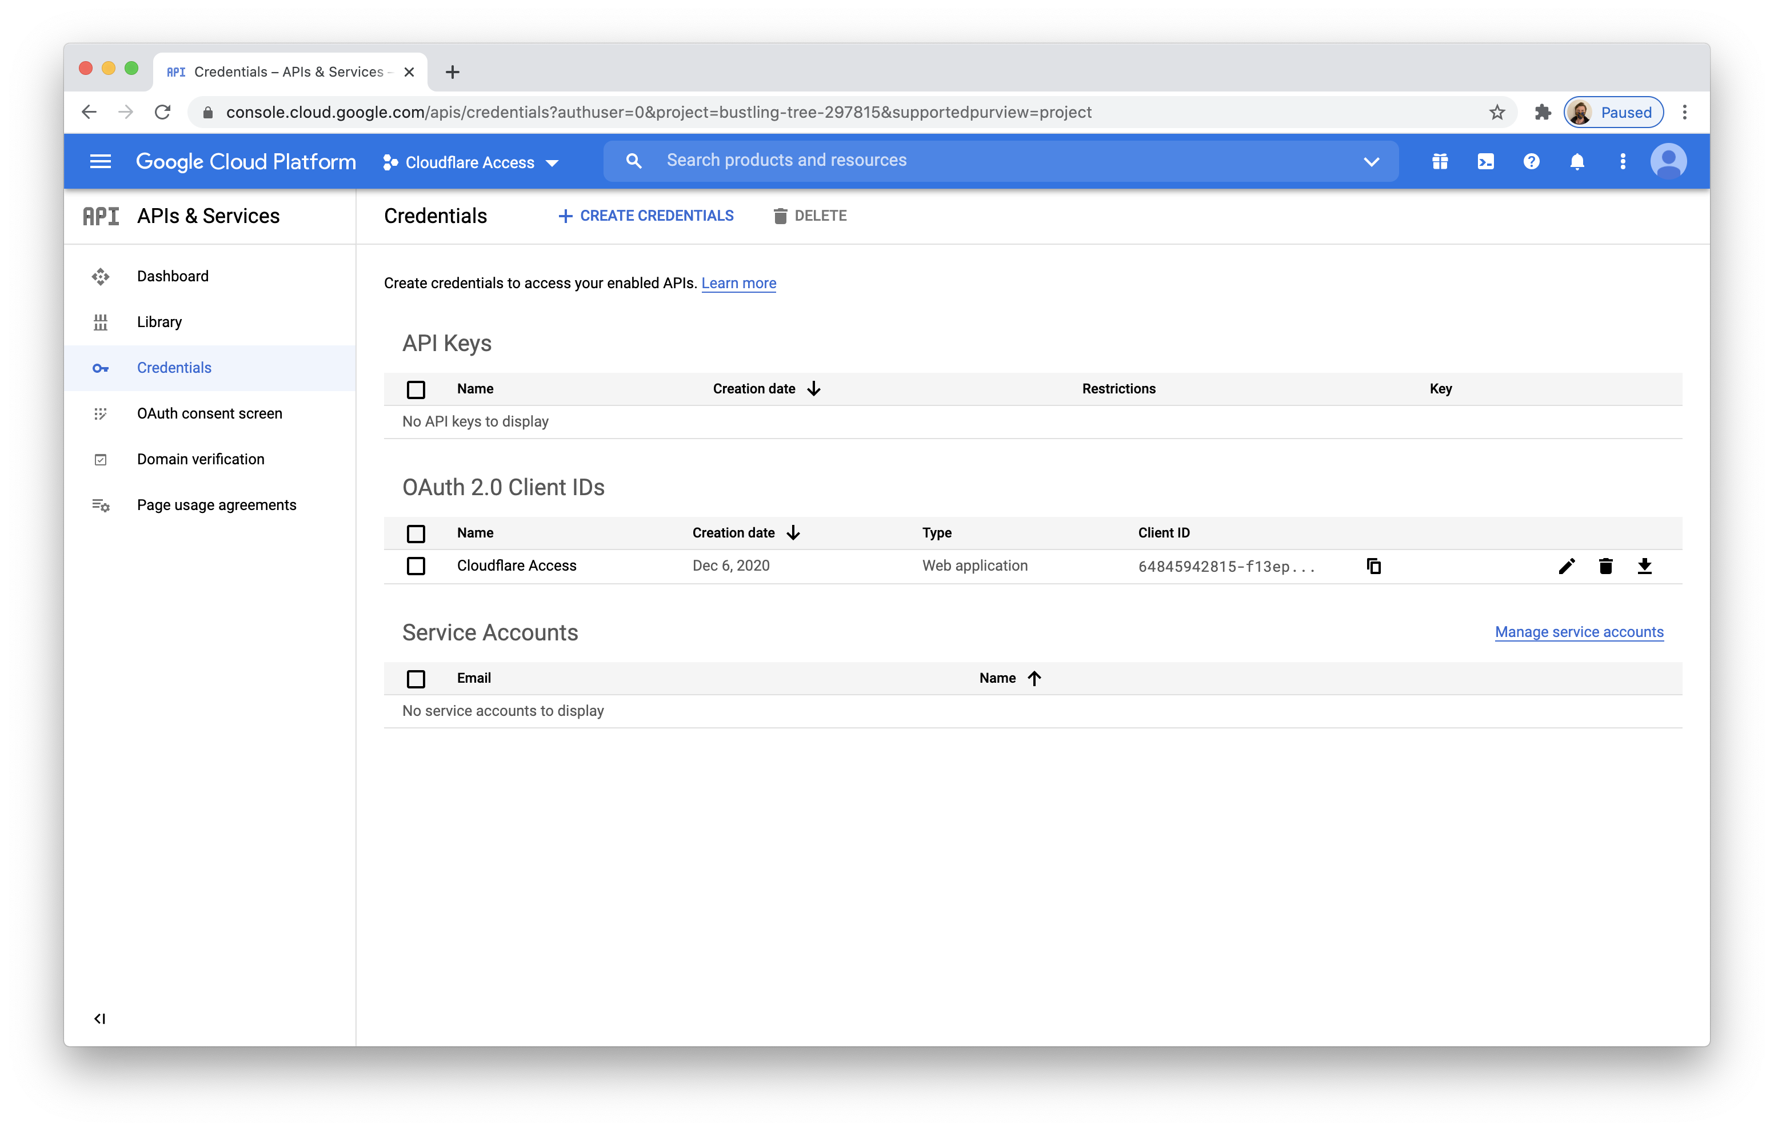This screenshot has height=1131, width=1774.
Task: Click the notifications bell icon
Action: tap(1577, 161)
